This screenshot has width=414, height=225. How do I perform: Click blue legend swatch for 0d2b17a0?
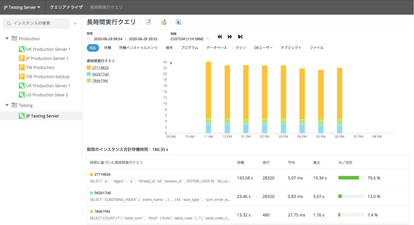point(89,74)
